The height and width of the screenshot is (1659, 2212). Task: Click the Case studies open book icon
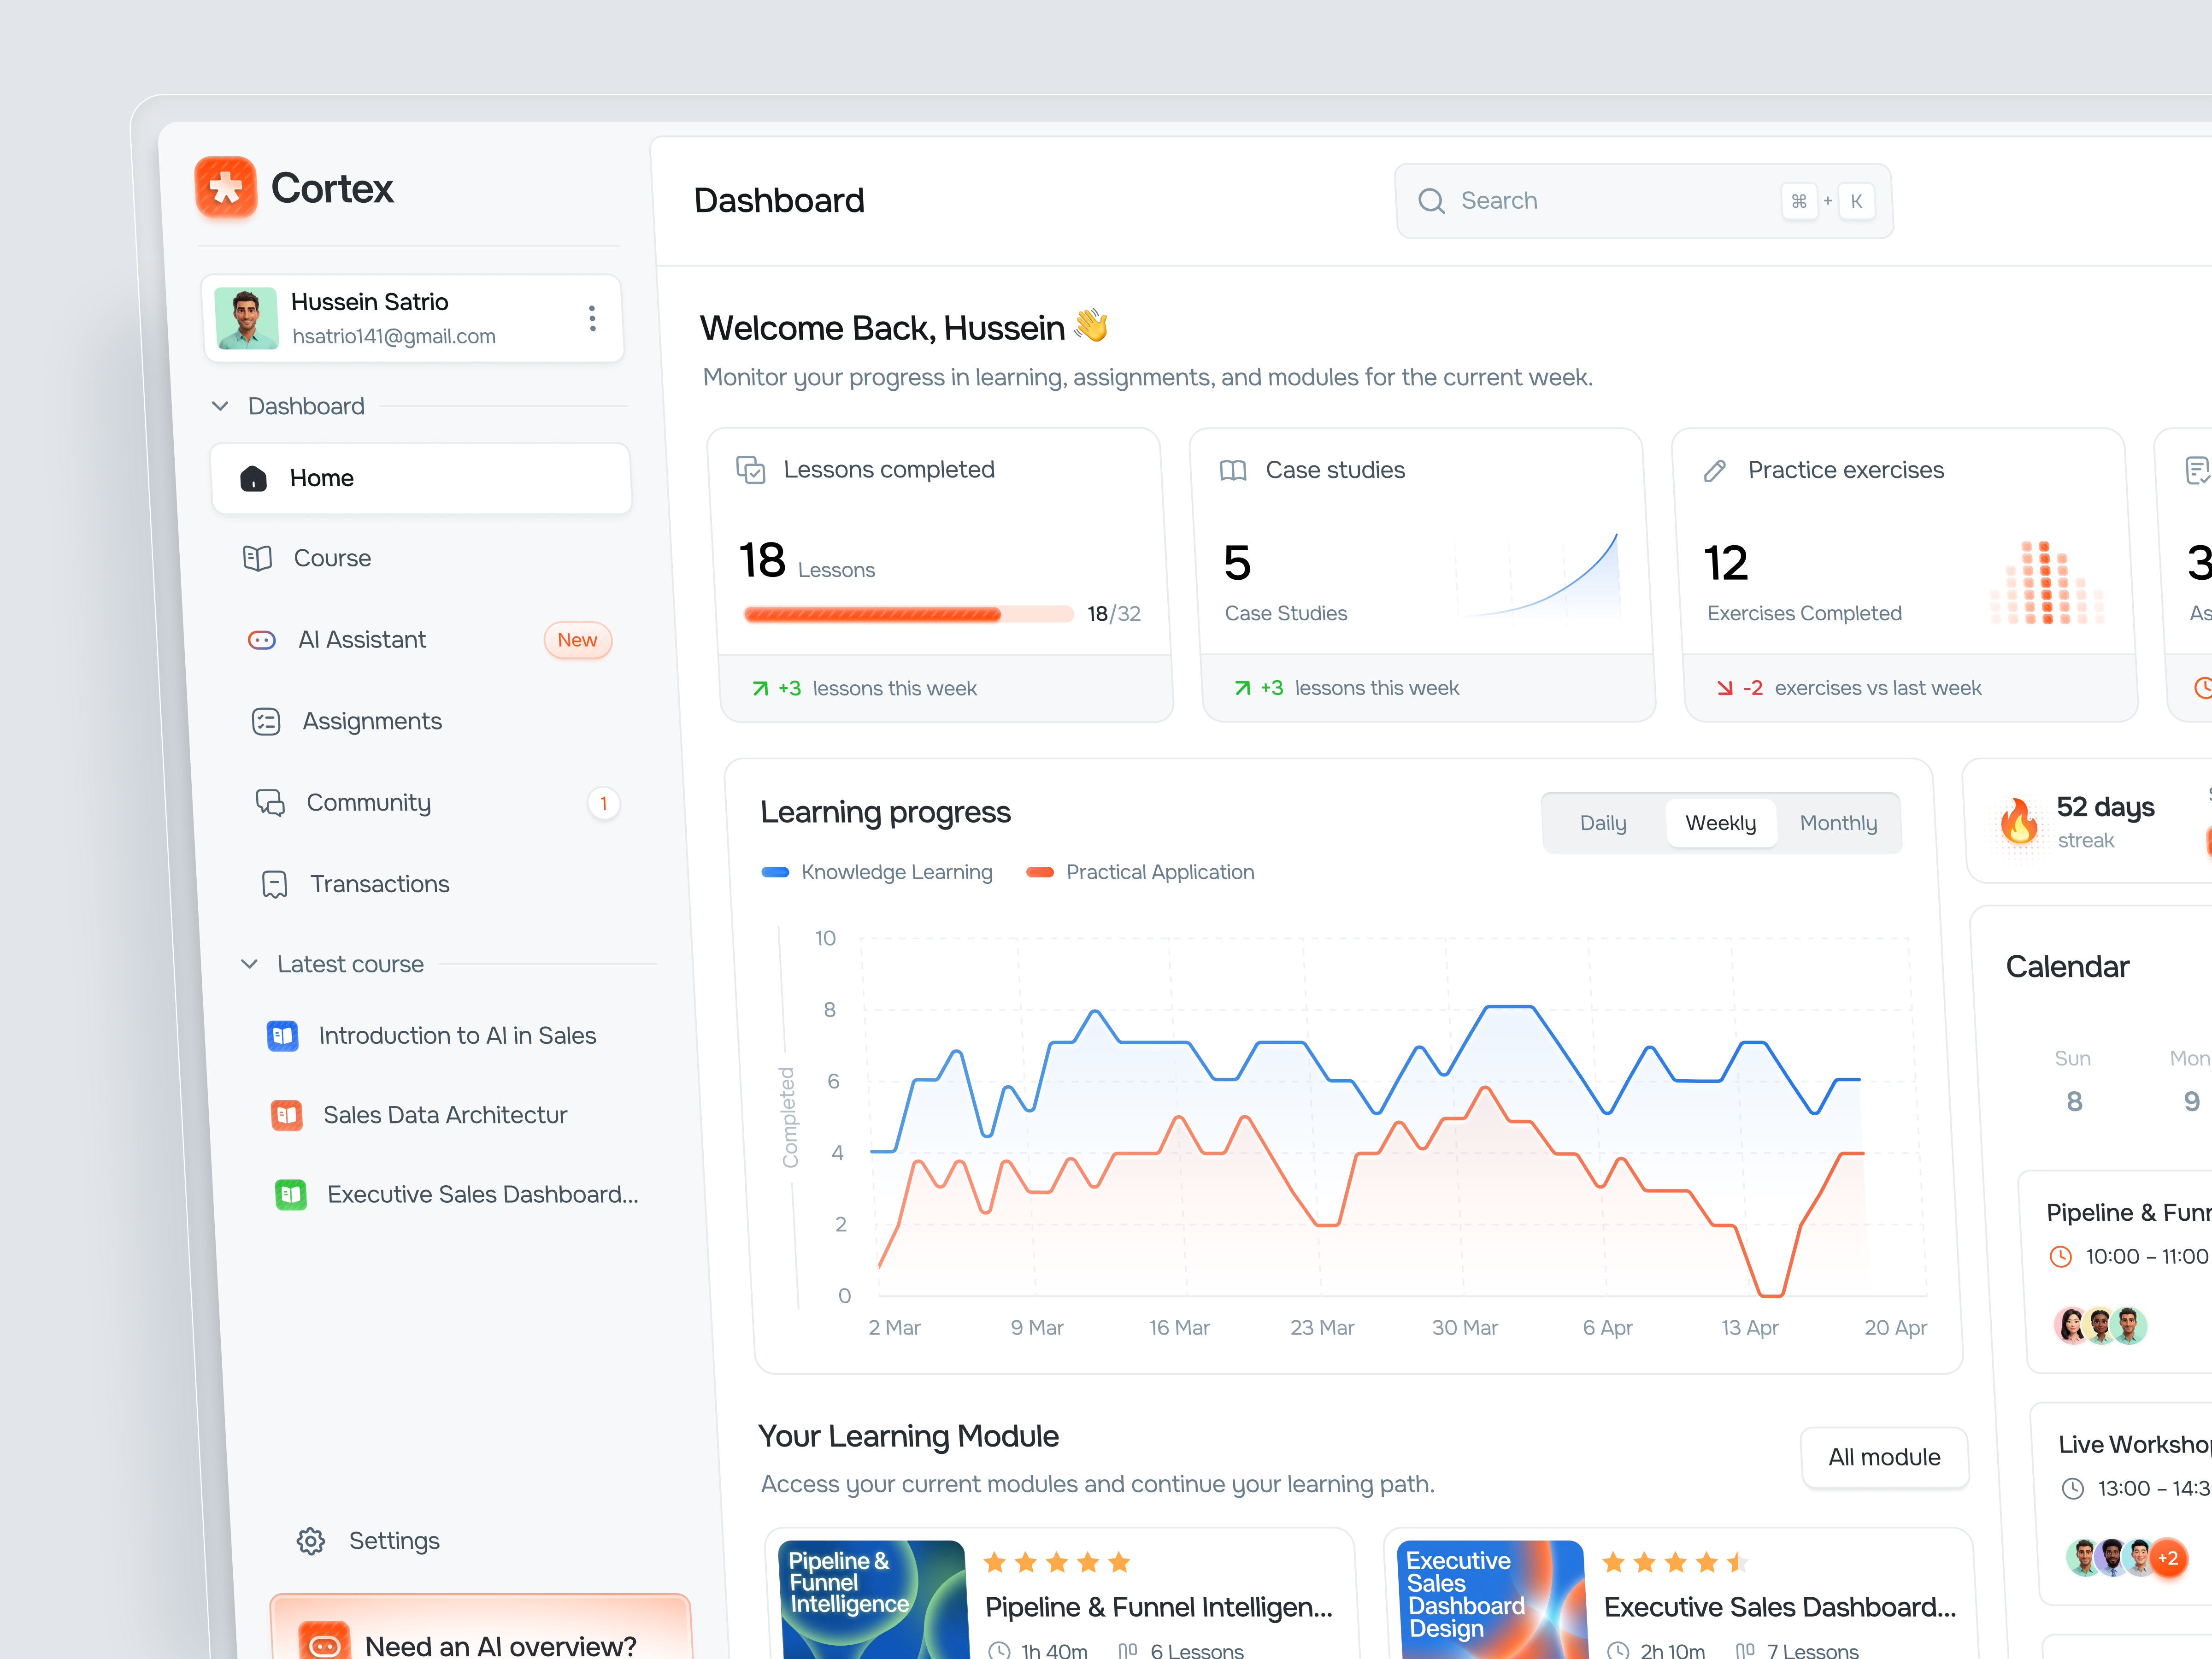pyautogui.click(x=1233, y=470)
